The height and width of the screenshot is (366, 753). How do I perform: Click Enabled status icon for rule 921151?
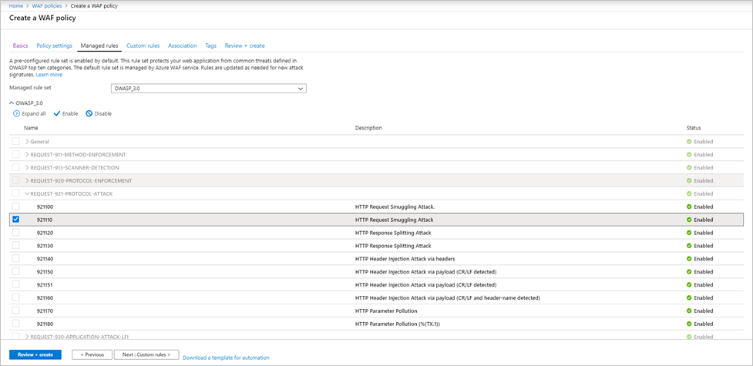pos(689,284)
